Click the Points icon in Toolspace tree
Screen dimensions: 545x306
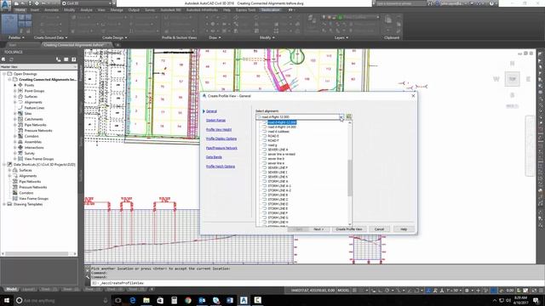[x=20, y=85]
